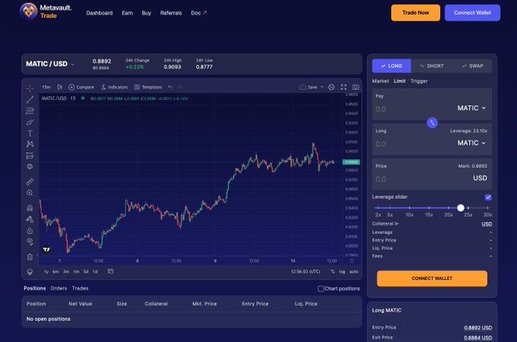
Task: Select the Market order type
Action: (x=380, y=81)
